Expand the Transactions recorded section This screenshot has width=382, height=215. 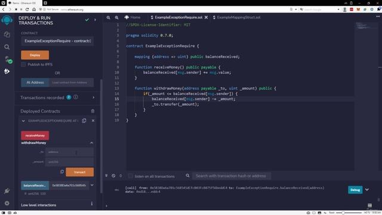pos(93,97)
